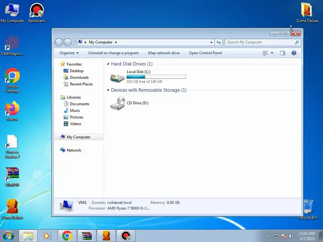Open the volume speaker tray icon
This screenshot has height=242, width=323.
click(x=291, y=236)
